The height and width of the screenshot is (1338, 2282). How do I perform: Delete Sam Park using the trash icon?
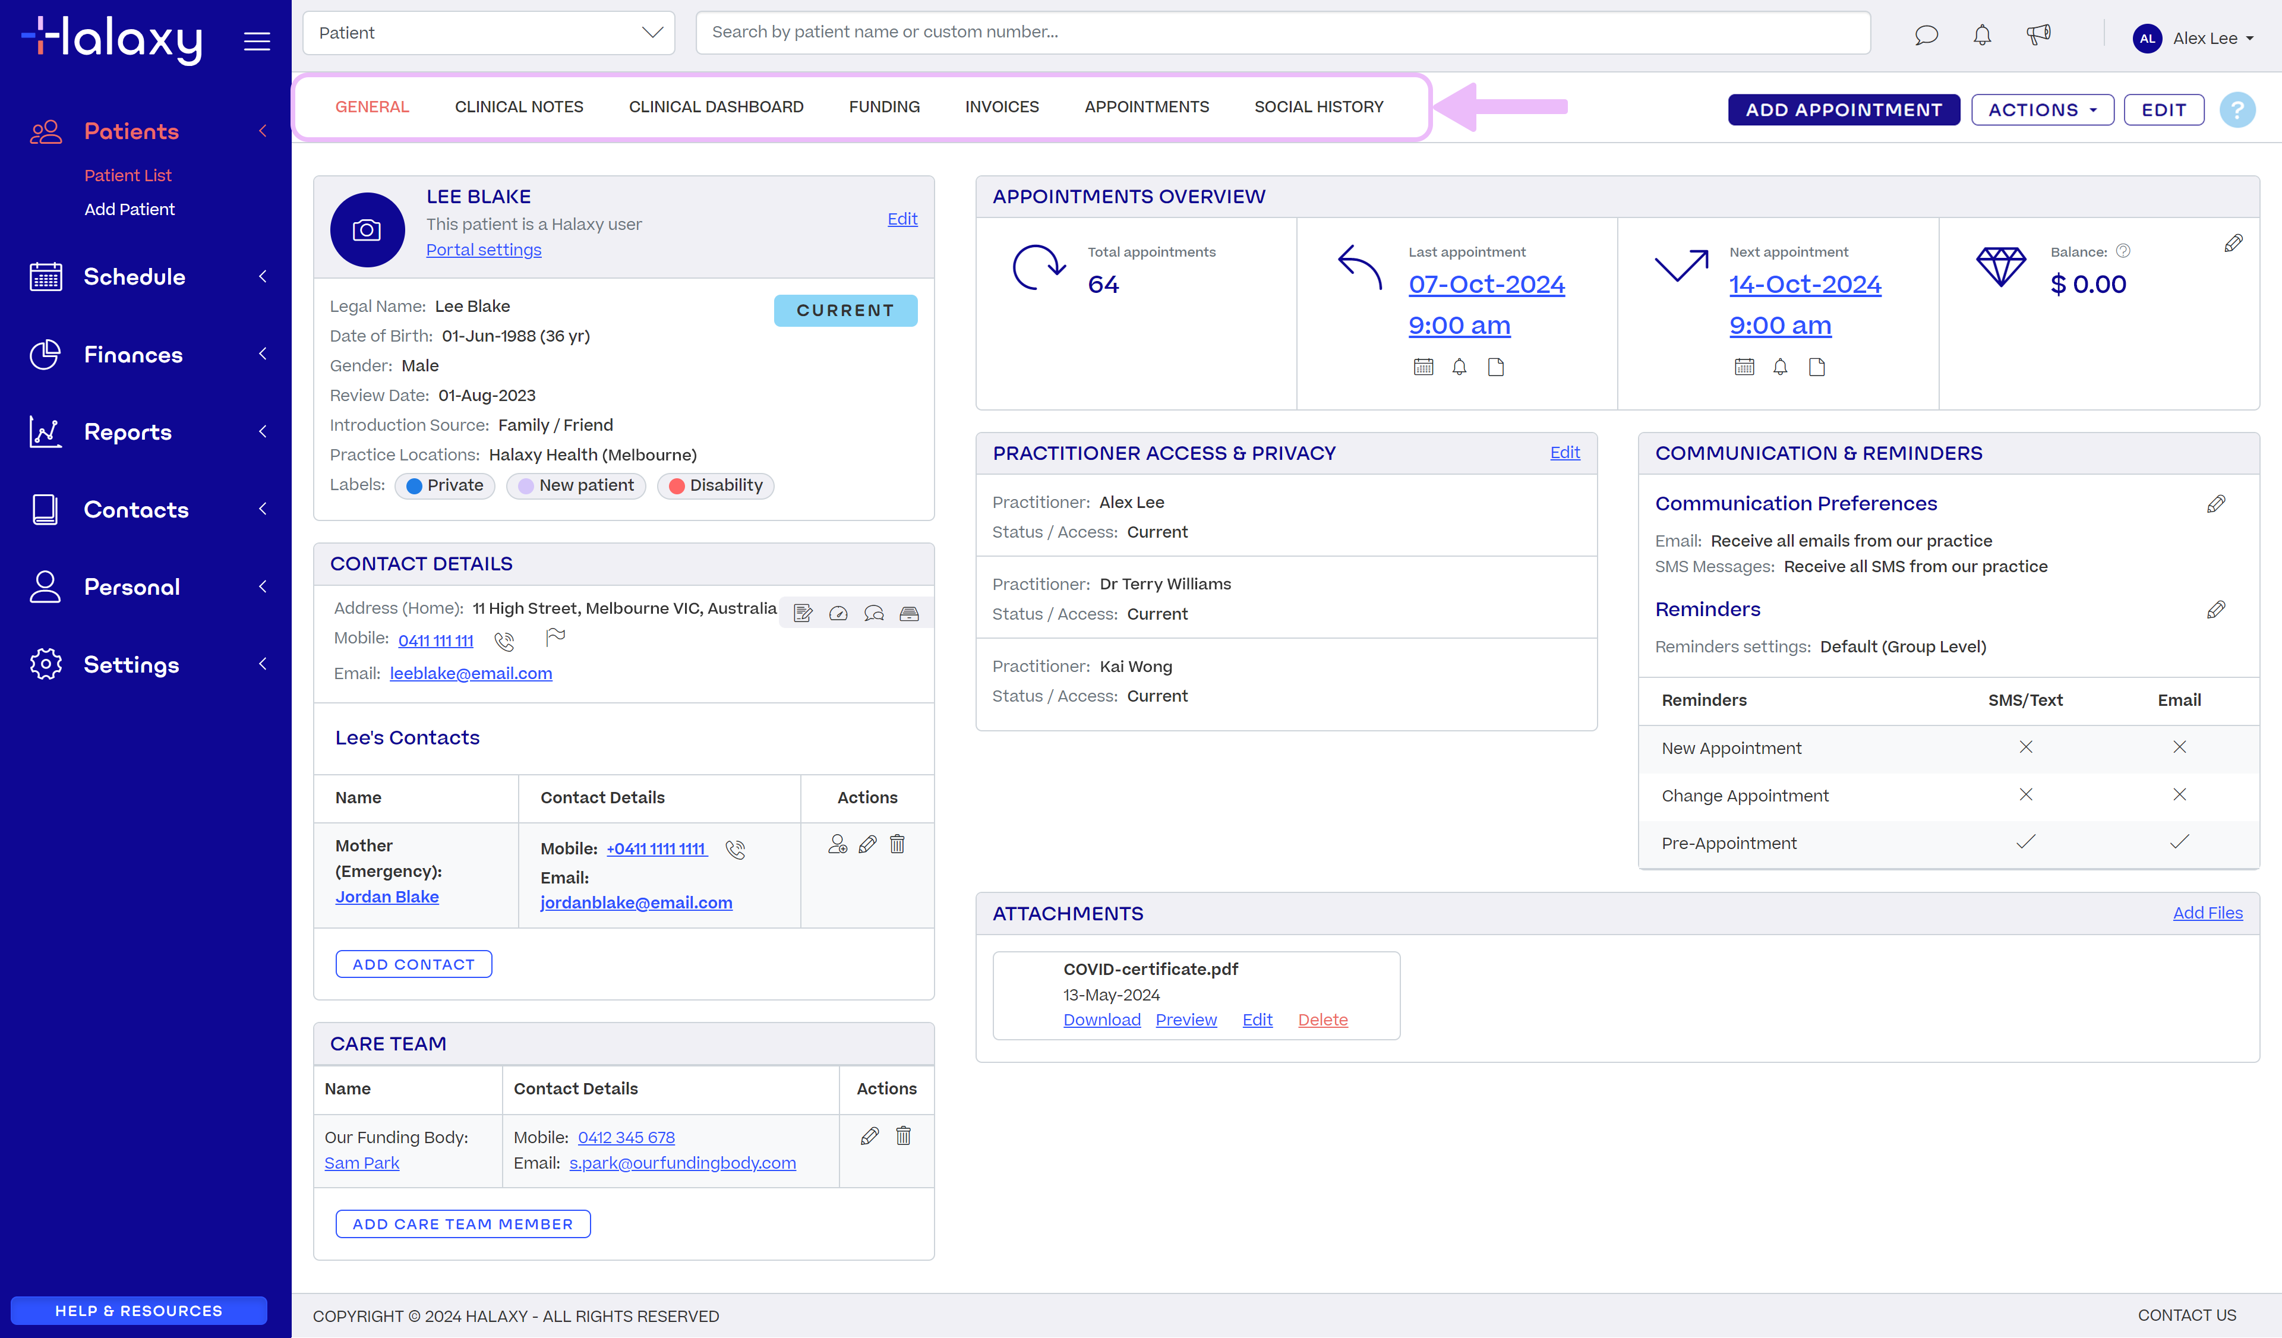click(x=903, y=1135)
